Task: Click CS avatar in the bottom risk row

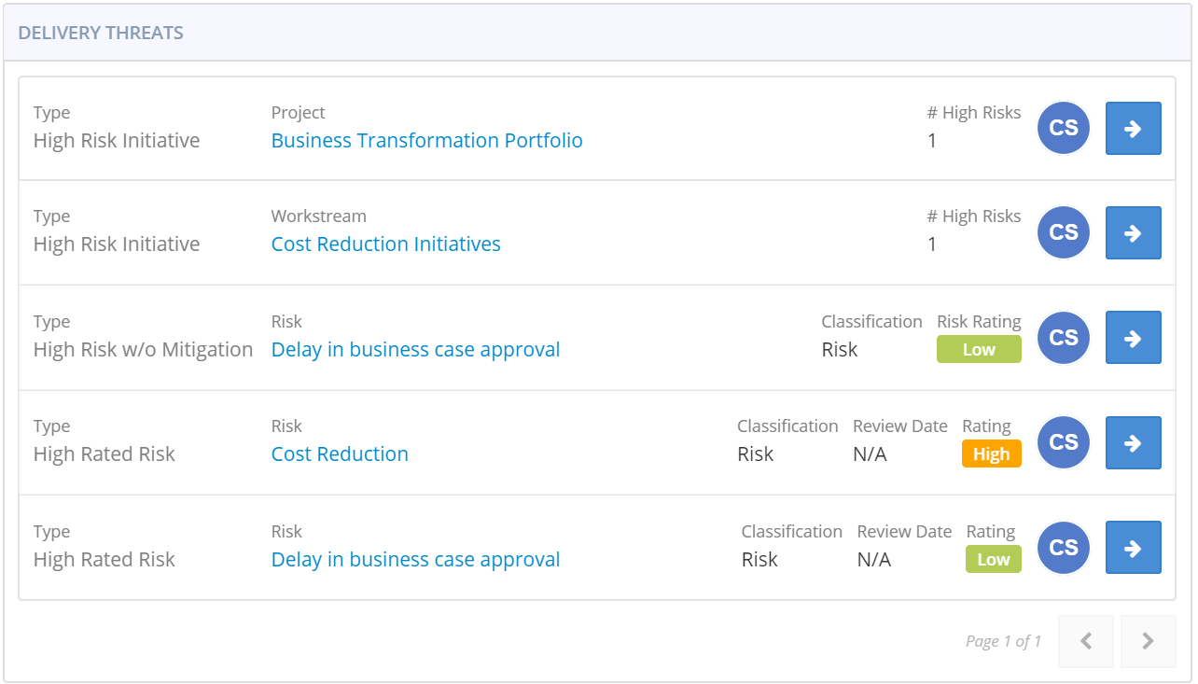Action: click(1064, 548)
